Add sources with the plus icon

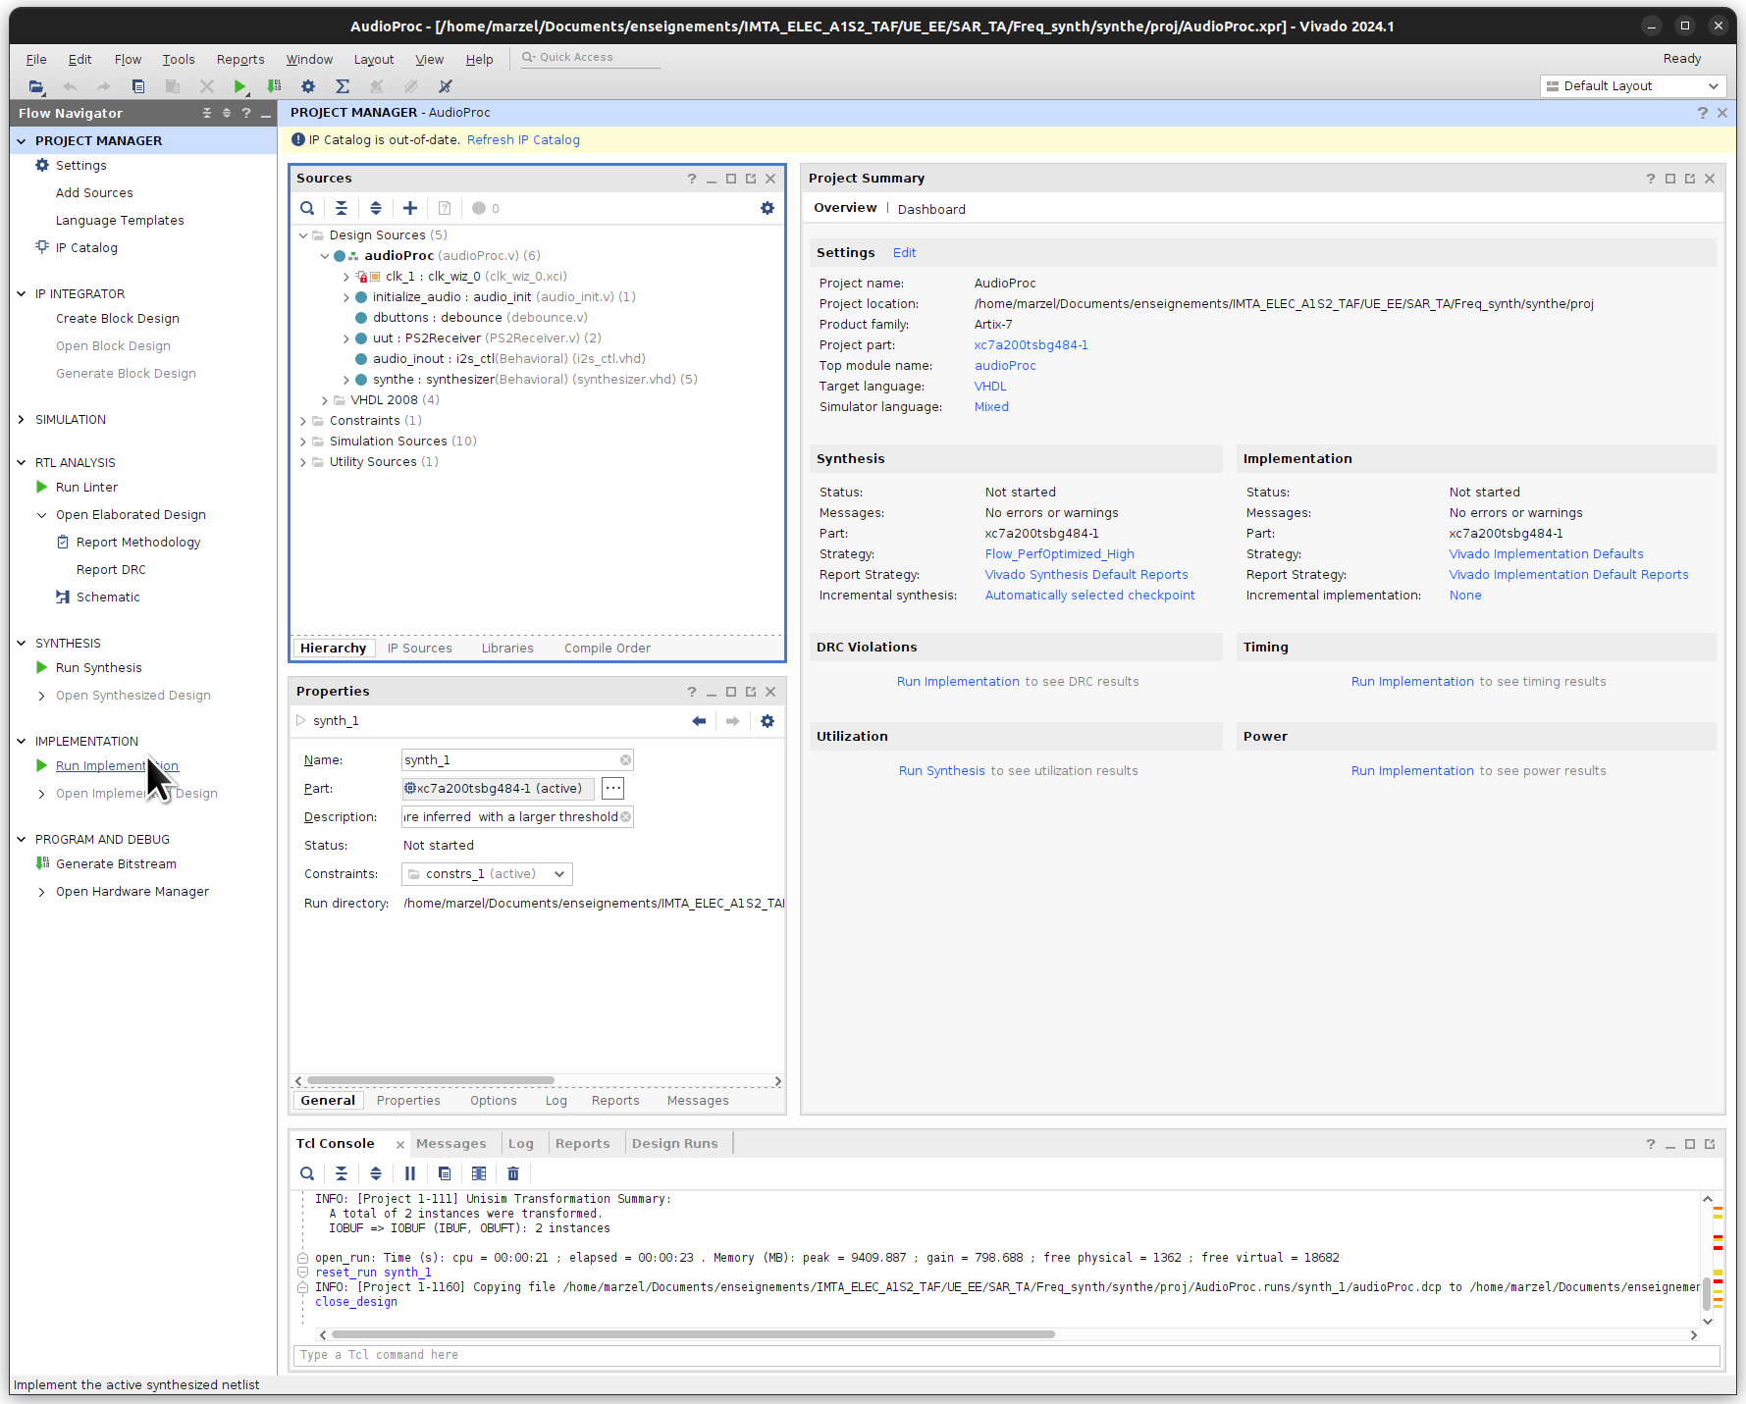pyautogui.click(x=410, y=208)
